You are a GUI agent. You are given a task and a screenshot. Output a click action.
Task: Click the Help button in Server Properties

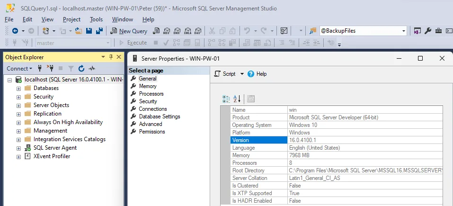(x=257, y=74)
